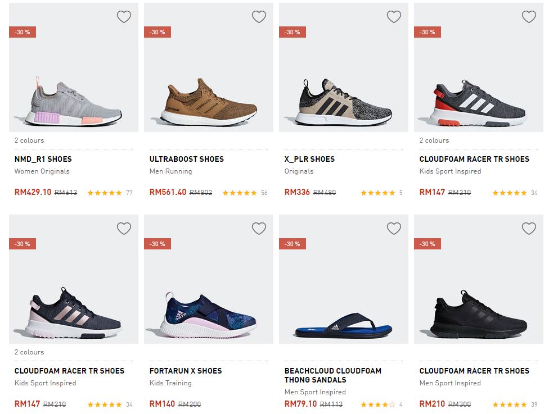Open the Ultraboost Shoes product link
The image size is (558, 414).
coord(187,159)
